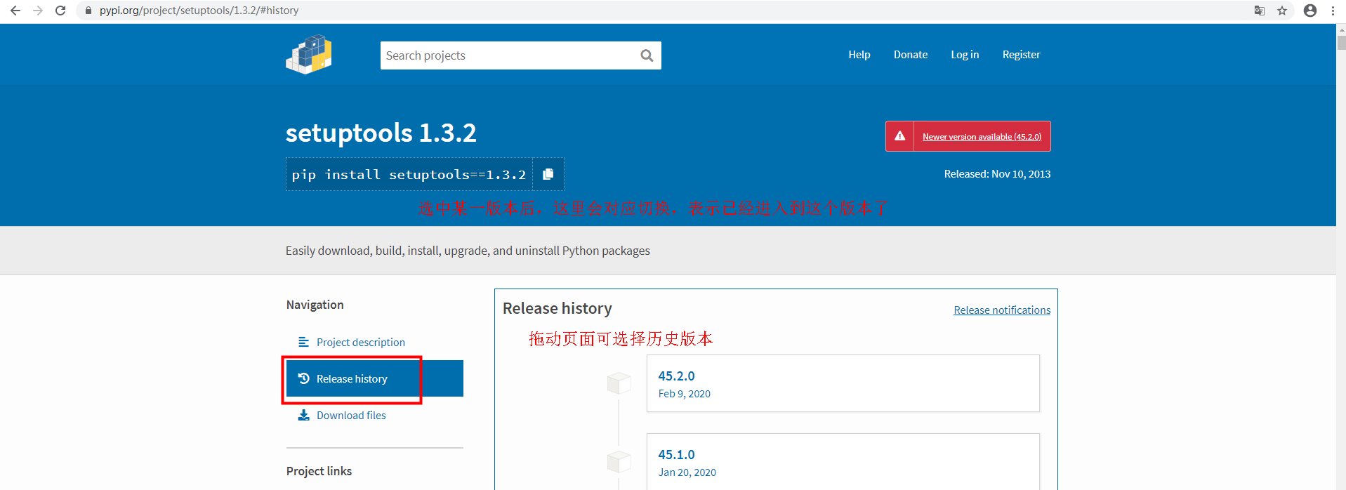Click the Download files arrow icon
Viewport: 1346px width, 490px height.
click(x=303, y=415)
